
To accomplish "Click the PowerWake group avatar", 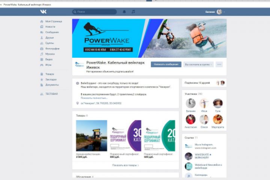I will click(79, 64).
